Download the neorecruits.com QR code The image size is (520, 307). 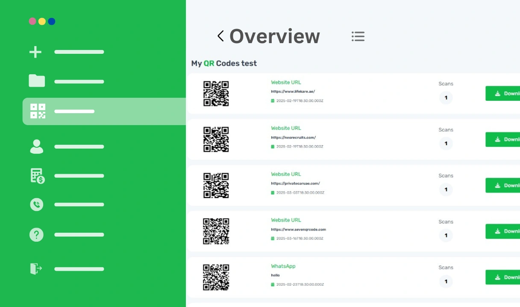click(x=503, y=140)
